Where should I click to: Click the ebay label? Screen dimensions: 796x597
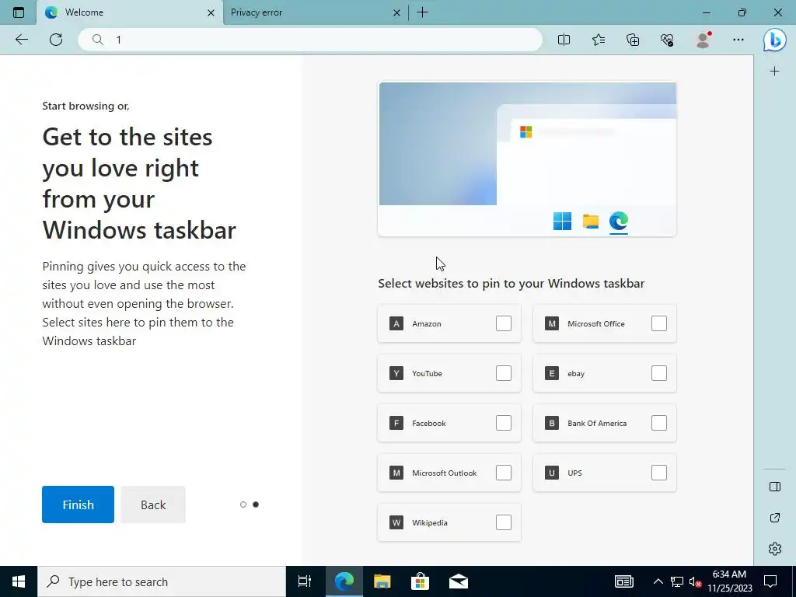tap(576, 374)
